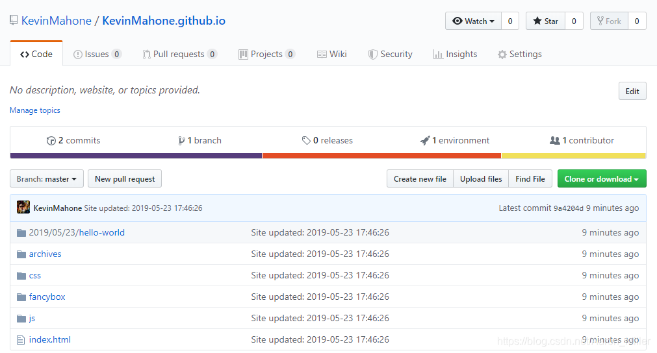Open the Branch: master dropdown
Screen dimensions: 657x353
click(x=47, y=178)
